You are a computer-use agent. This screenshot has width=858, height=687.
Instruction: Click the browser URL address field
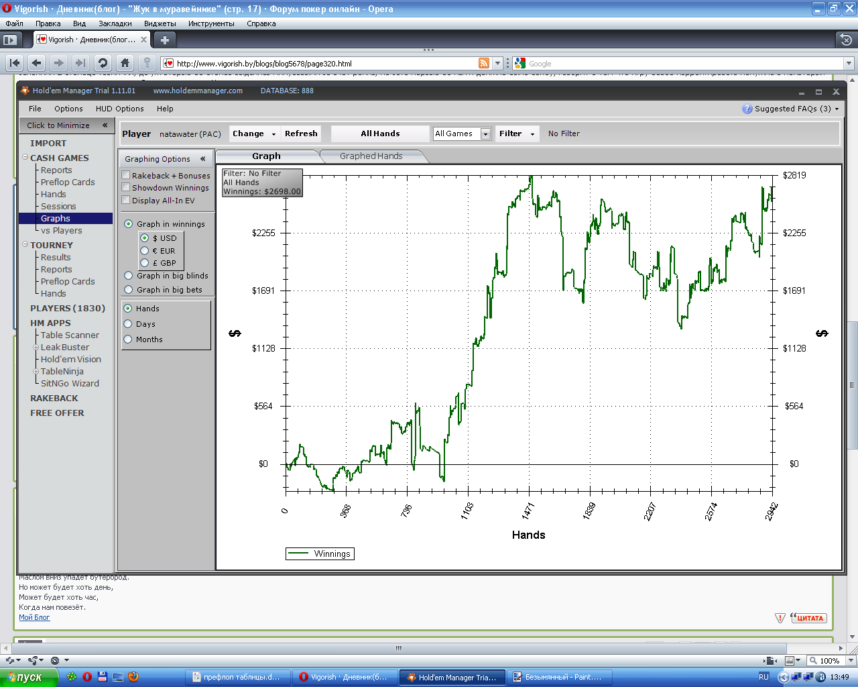click(x=322, y=64)
